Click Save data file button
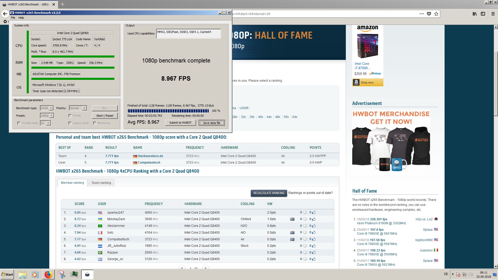This screenshot has height=280, width=498. click(x=212, y=123)
